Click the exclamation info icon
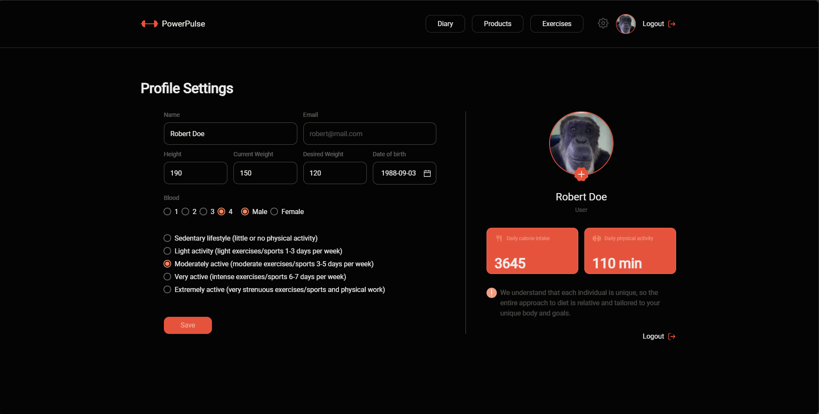The width and height of the screenshot is (819, 414). [x=492, y=293]
